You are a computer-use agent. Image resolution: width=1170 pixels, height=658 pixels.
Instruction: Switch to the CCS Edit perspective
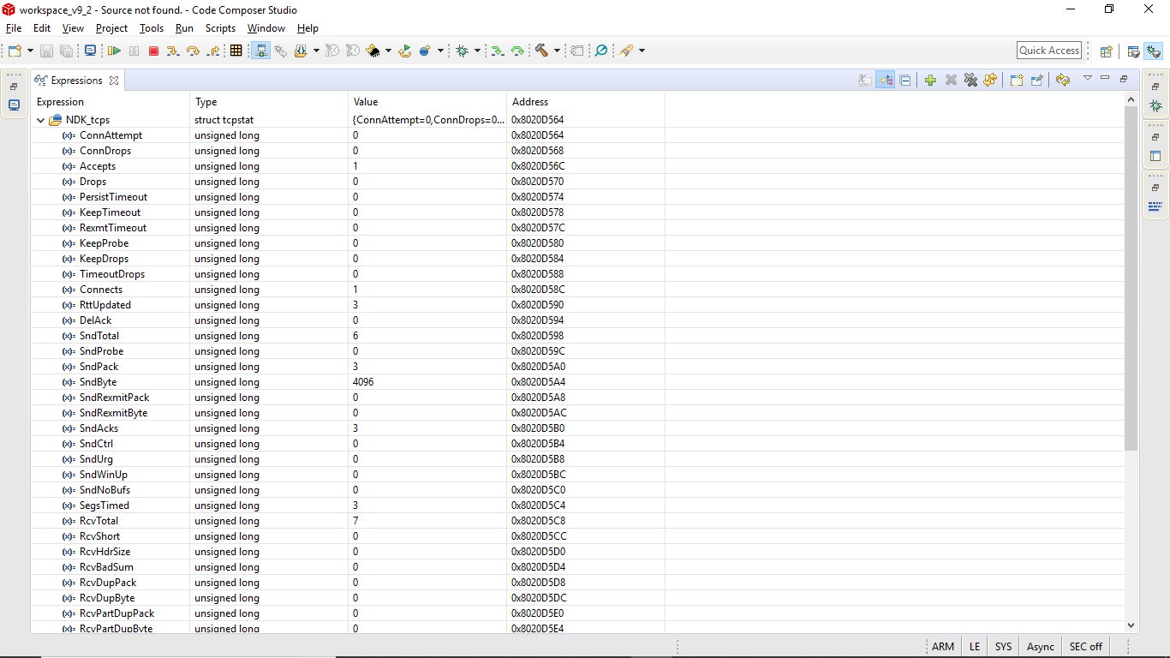tap(1133, 51)
